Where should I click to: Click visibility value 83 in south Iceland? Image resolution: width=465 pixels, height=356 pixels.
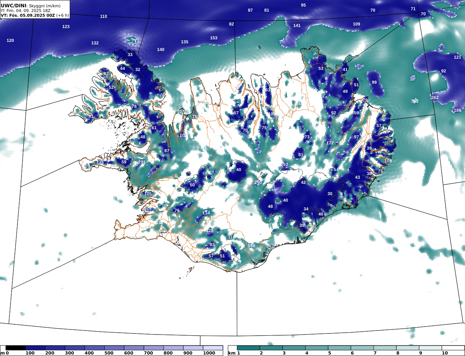tap(212, 245)
